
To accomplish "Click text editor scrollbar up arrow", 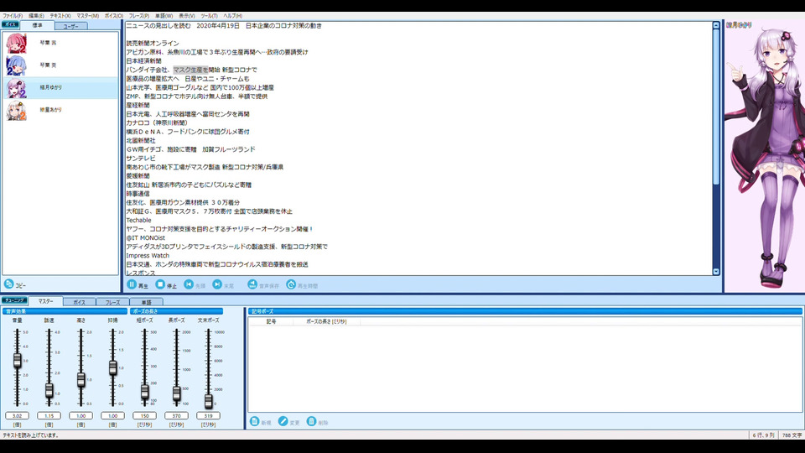I will pyautogui.click(x=716, y=25).
